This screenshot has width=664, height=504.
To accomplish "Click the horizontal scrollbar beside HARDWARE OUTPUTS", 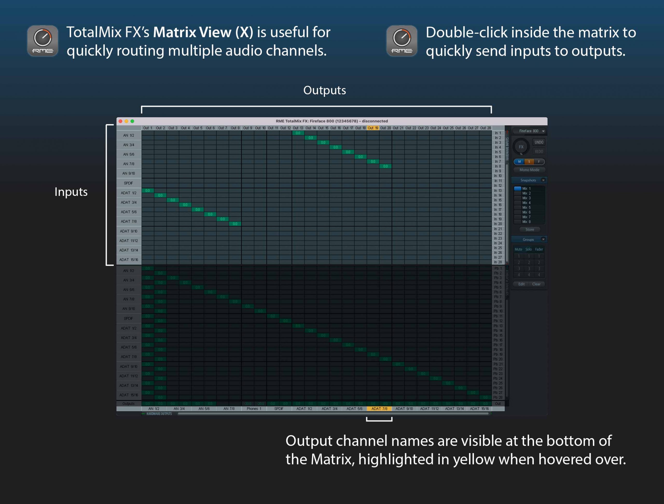I will coord(333,414).
